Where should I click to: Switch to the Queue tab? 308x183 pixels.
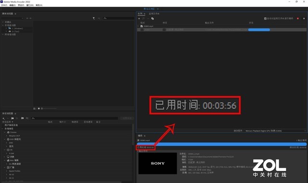click(x=140, y=14)
